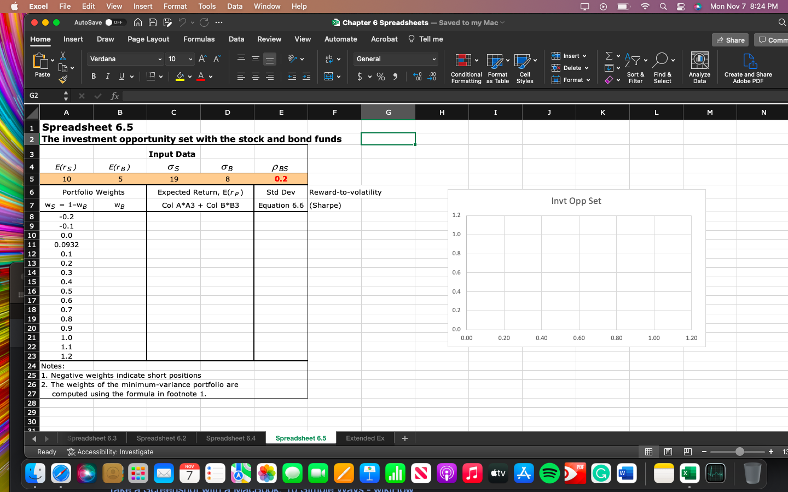
Task: Select the Conditional Formatting tool
Action: [x=466, y=68]
